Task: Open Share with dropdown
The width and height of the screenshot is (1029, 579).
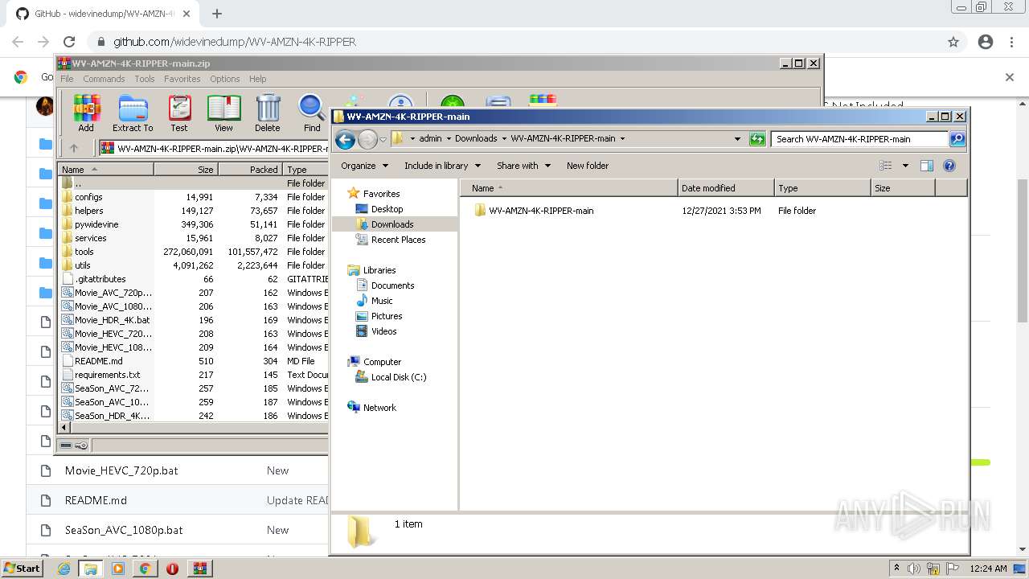Action: coord(523,166)
